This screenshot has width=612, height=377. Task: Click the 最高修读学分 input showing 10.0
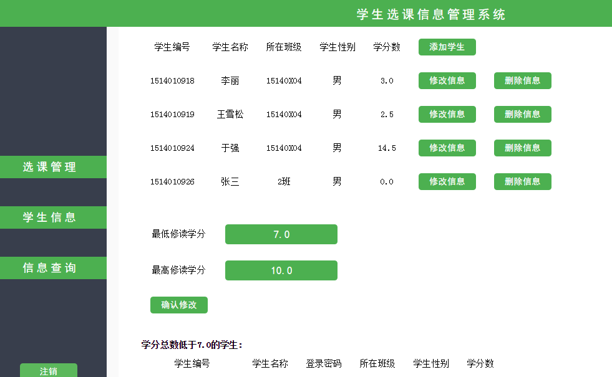(281, 270)
